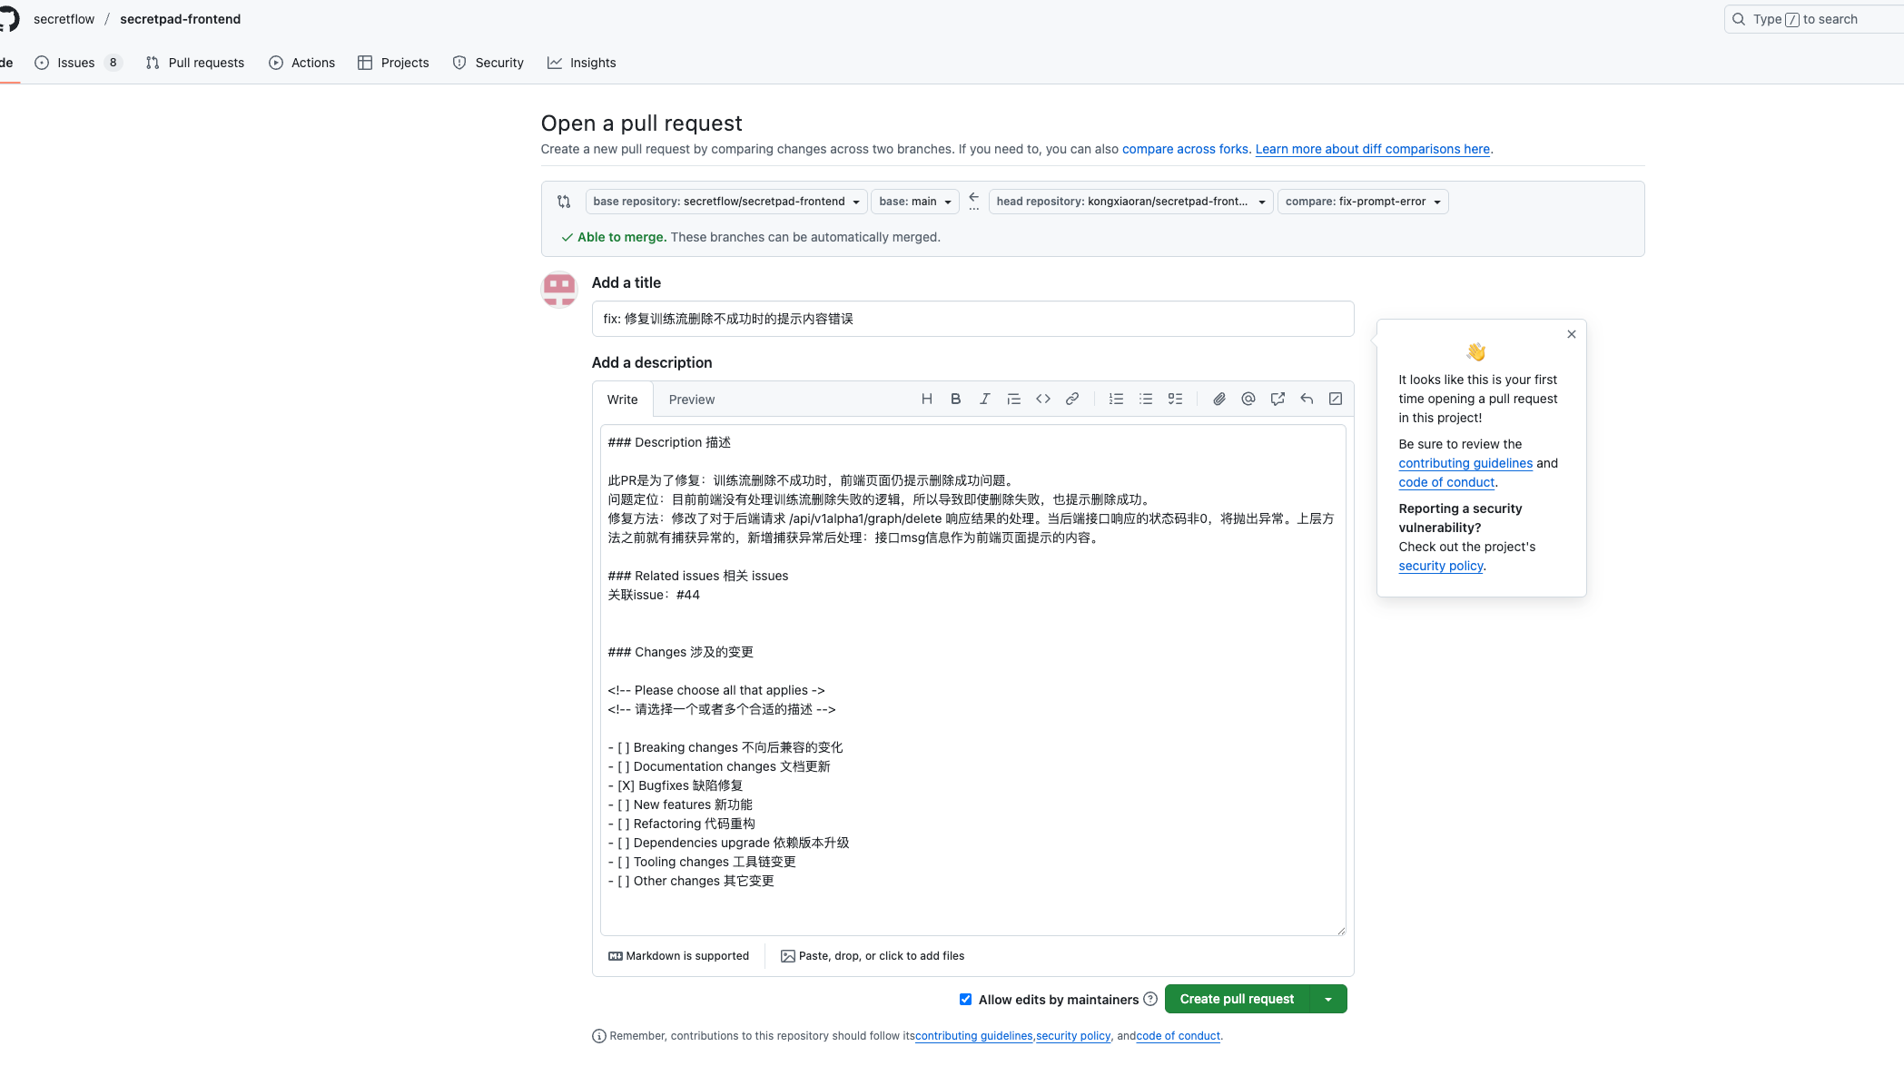The width and height of the screenshot is (1904, 1066).
Task: Click the insert link icon
Action: point(1071,399)
